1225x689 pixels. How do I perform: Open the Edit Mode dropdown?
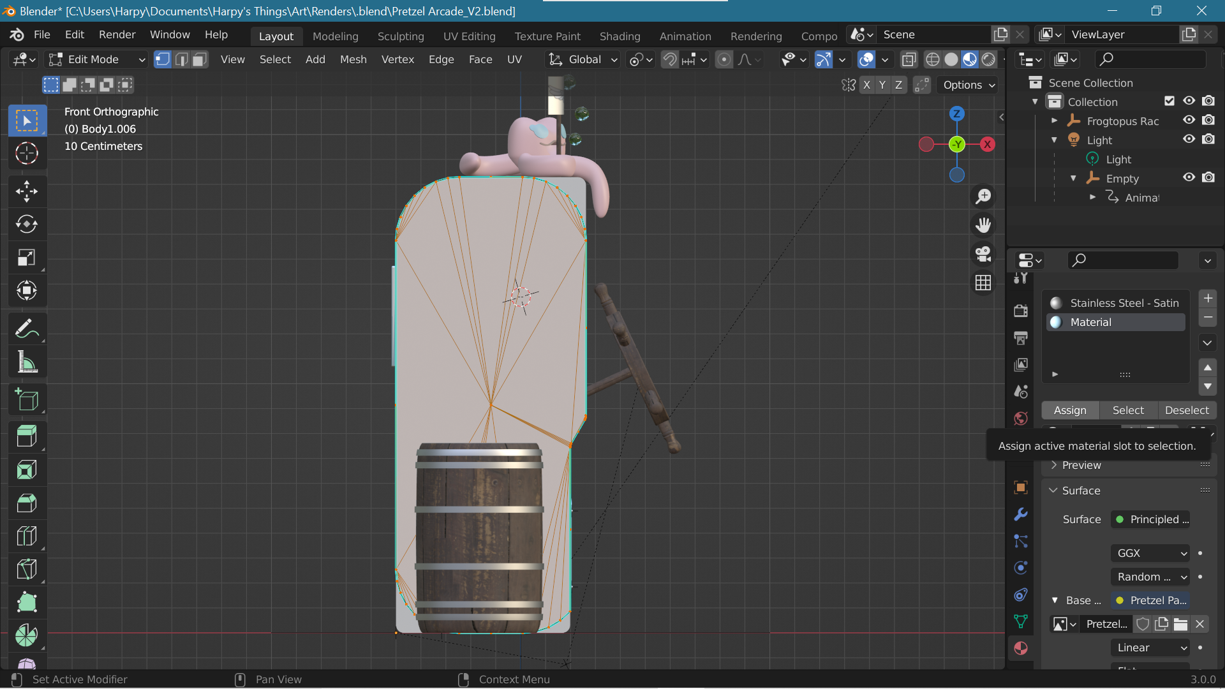[98, 59]
